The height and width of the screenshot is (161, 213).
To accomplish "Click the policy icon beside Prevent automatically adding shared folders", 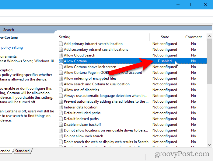I will (x=61, y=101).
